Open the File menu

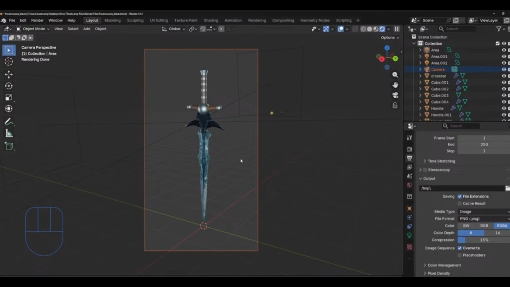point(12,20)
